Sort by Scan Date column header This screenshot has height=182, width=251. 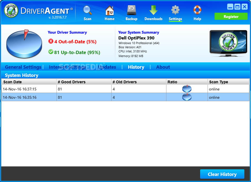(29, 82)
